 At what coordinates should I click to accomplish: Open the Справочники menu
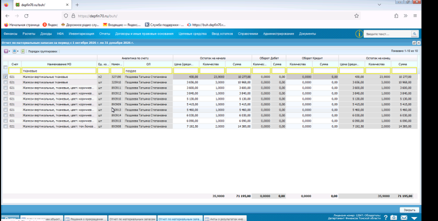248,34
